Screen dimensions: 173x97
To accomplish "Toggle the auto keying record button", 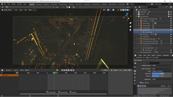I will [x=57, y=70].
